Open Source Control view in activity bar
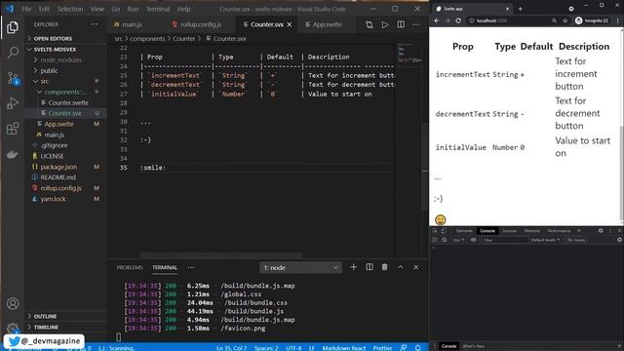Viewport: 624px width, 351px height. tap(13, 78)
